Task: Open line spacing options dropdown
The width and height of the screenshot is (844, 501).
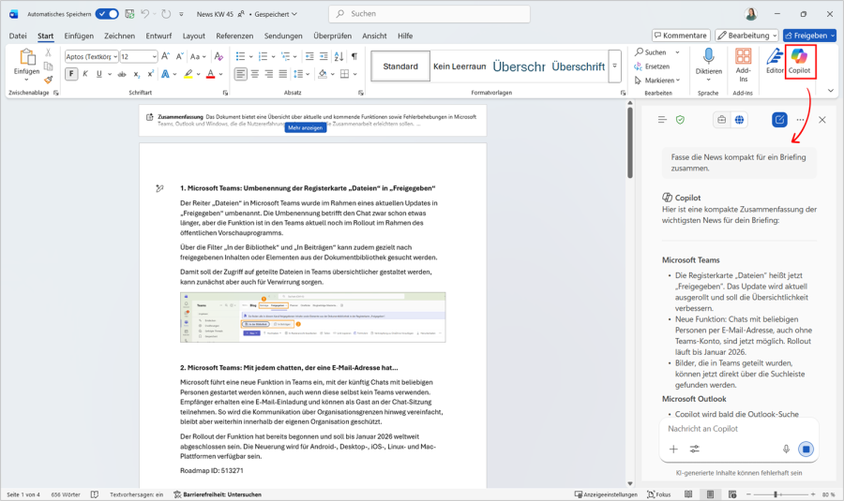Action: tap(308, 74)
